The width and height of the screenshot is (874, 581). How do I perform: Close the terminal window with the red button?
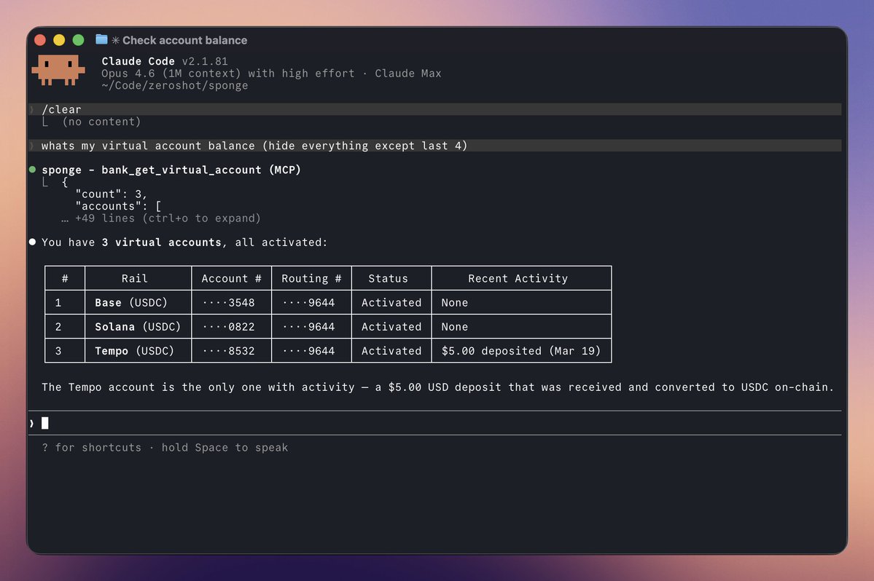click(x=40, y=40)
